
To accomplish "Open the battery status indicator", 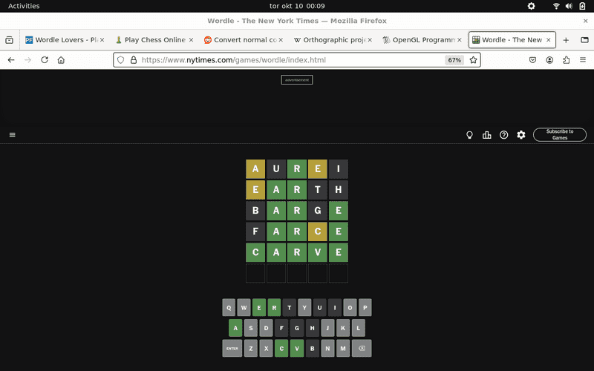I will coord(582,6).
